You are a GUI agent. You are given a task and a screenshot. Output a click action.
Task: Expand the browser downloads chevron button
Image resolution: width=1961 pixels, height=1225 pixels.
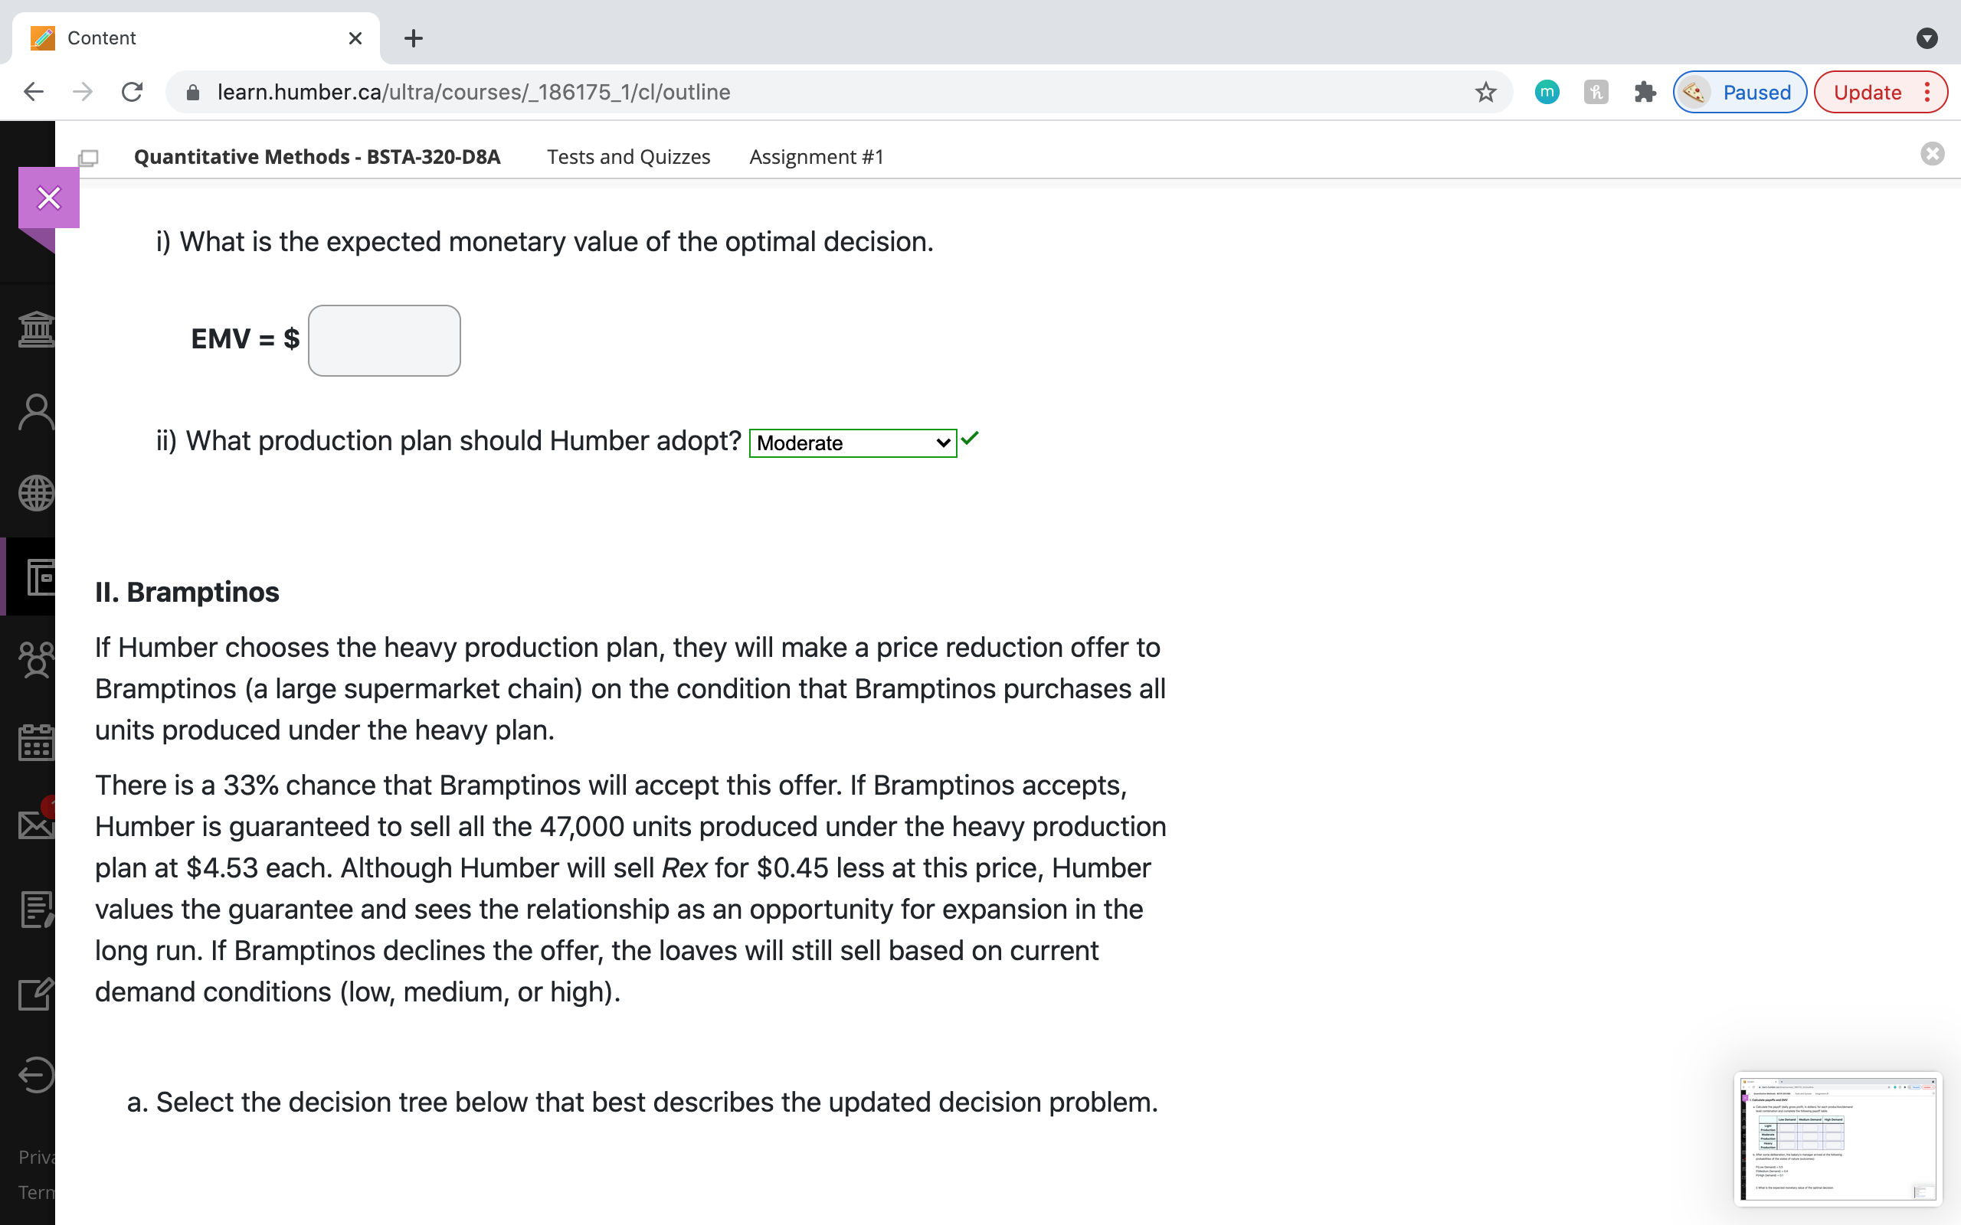pos(1927,38)
